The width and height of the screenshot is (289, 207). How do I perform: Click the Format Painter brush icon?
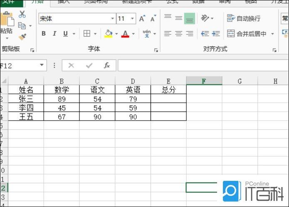pyautogui.click(x=22, y=37)
